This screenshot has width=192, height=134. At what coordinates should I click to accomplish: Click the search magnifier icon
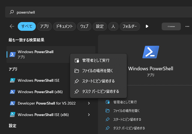pyautogui.click(x=12, y=12)
